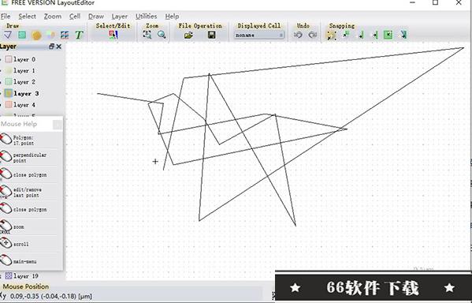The height and width of the screenshot is (303, 472).
Task: Open the Displayed Cell noname dropdown
Action: [x=259, y=36]
